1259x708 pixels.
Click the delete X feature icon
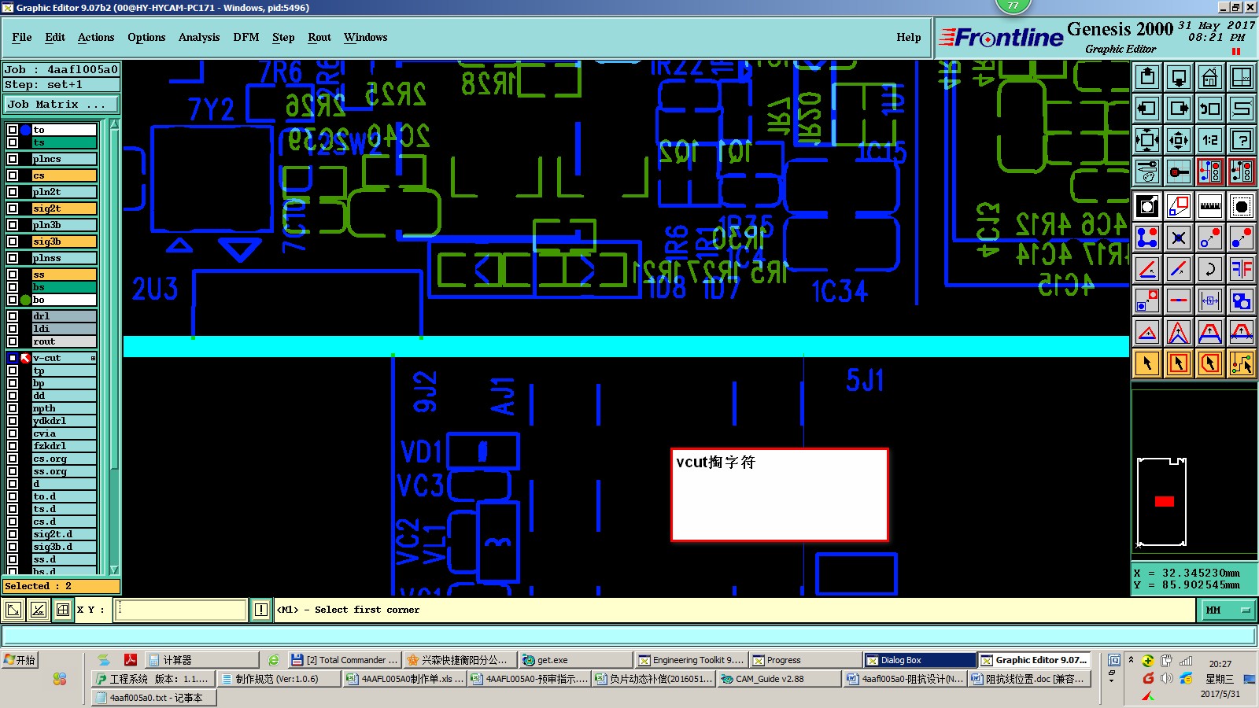click(1179, 238)
